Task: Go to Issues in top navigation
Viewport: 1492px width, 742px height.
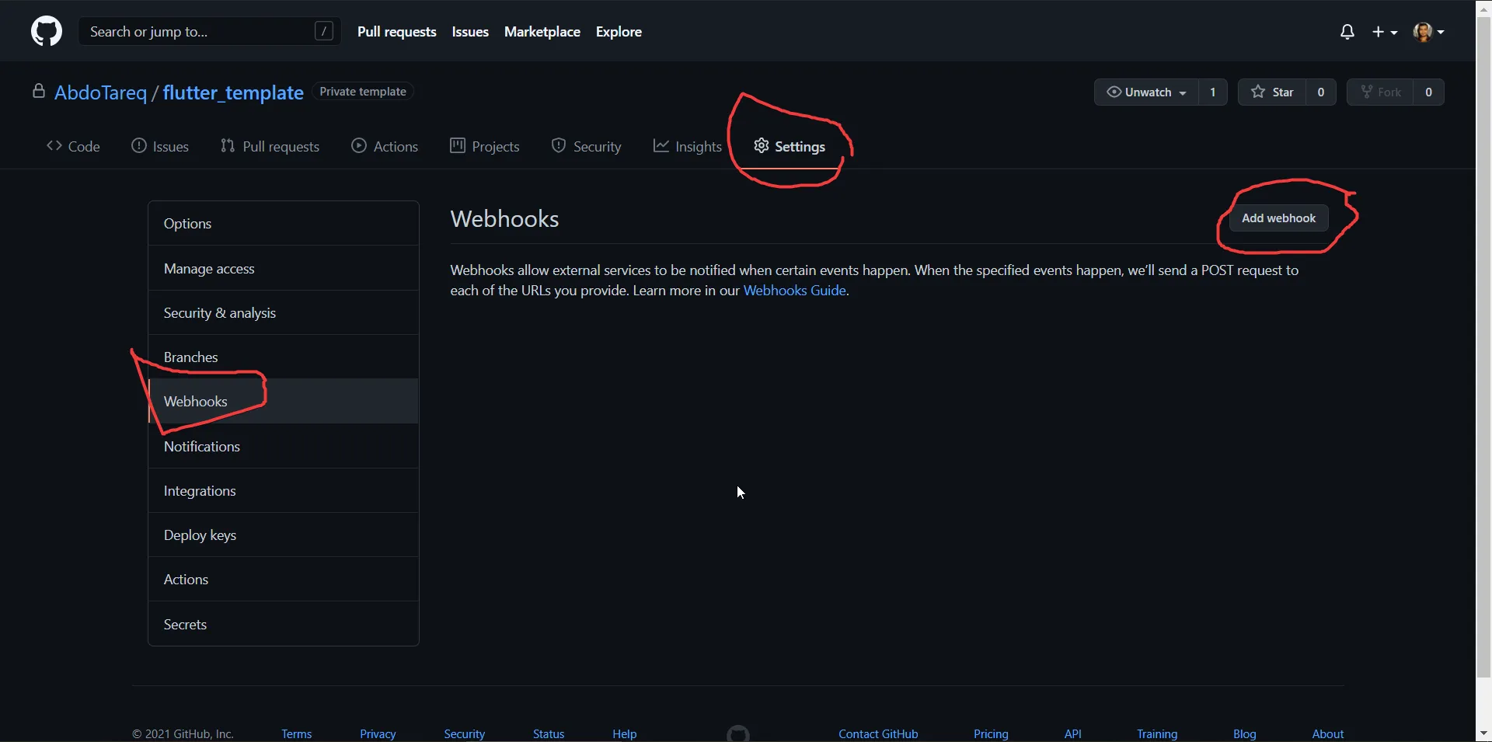Action: [470, 32]
